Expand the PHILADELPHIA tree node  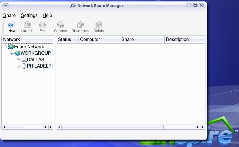pos(18,66)
